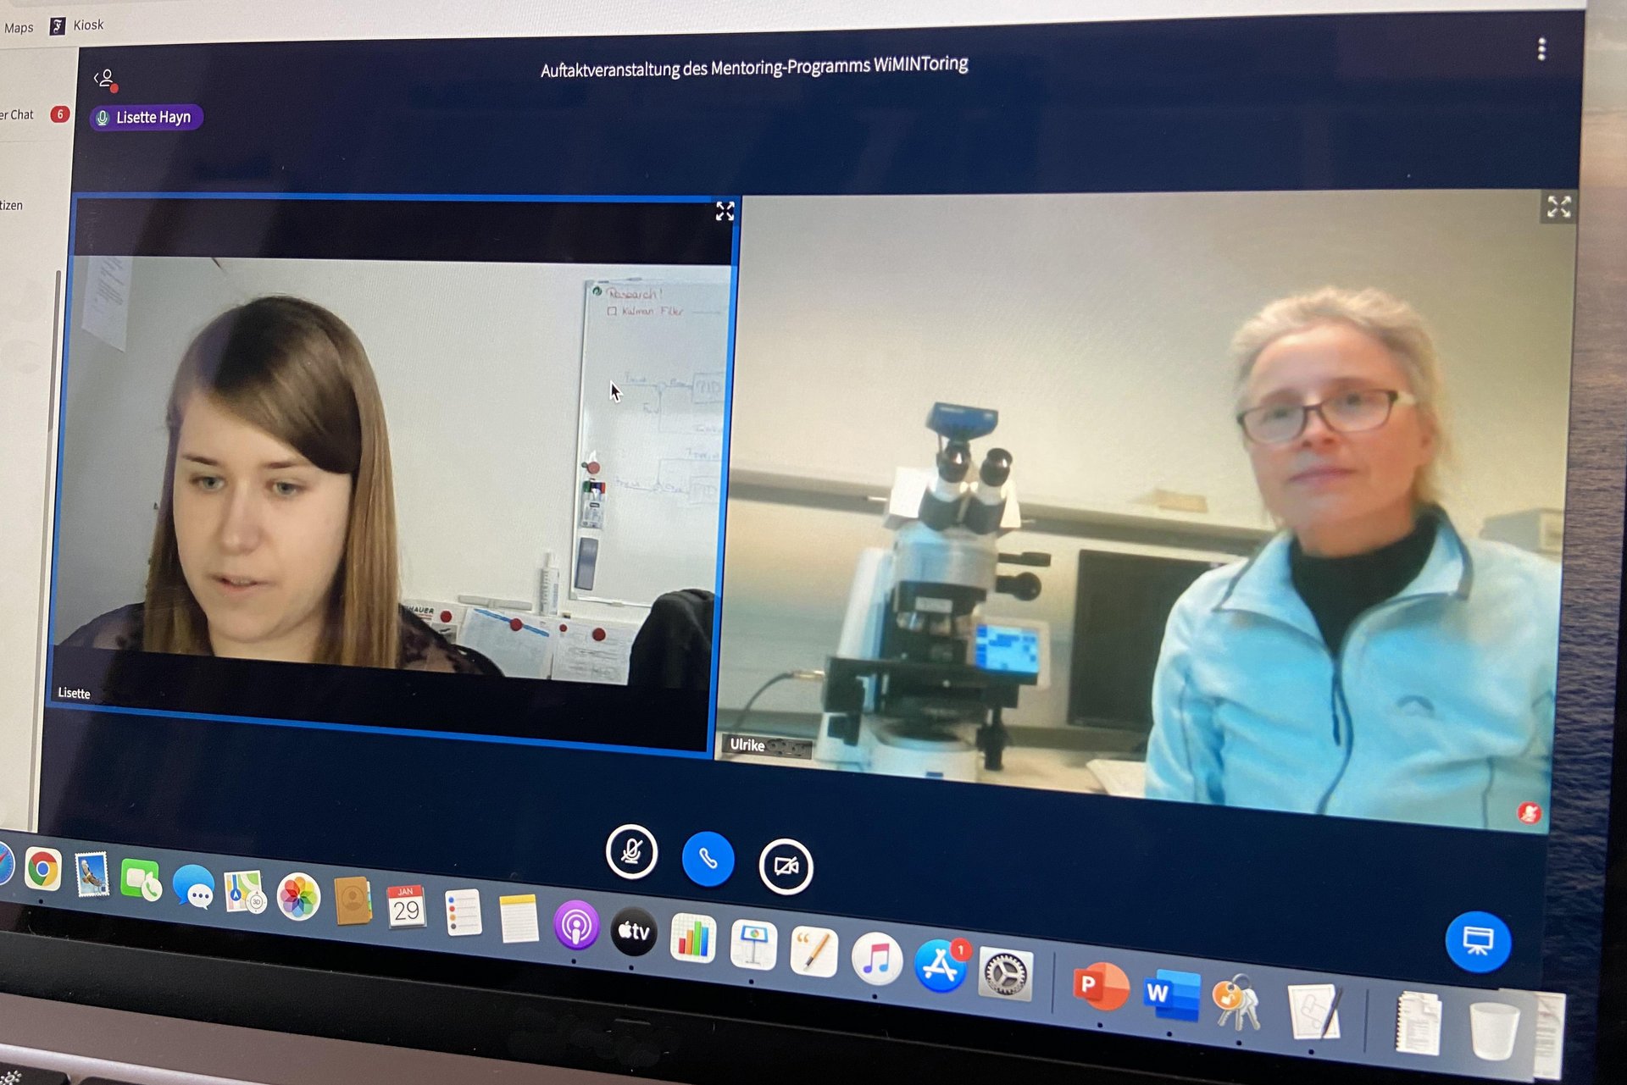
Task: Open Calendar showing Jan 29
Action: tap(406, 906)
